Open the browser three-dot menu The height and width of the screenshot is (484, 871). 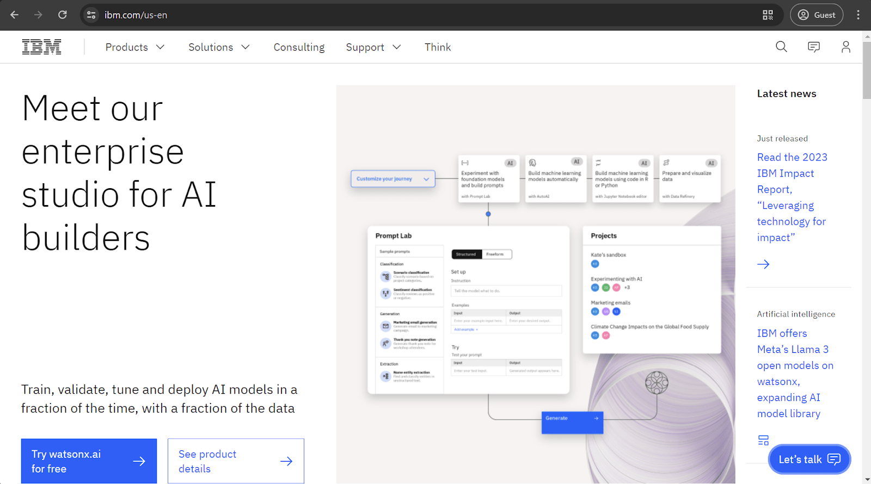point(858,15)
